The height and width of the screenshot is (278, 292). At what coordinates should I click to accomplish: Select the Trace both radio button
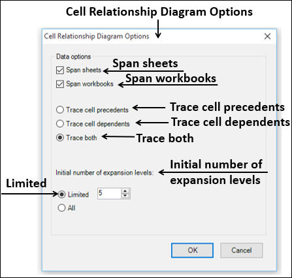60,138
